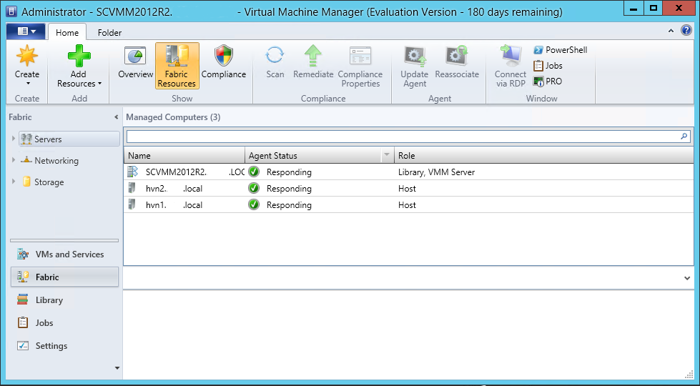
Task: Select the hvn2 host row
Action: (408, 189)
